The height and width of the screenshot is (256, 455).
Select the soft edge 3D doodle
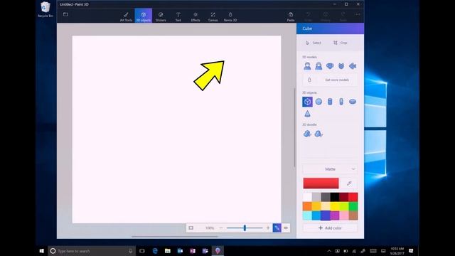click(x=318, y=134)
